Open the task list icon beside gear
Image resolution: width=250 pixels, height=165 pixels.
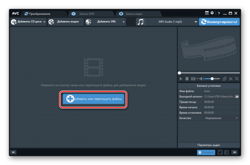[x=207, y=13]
